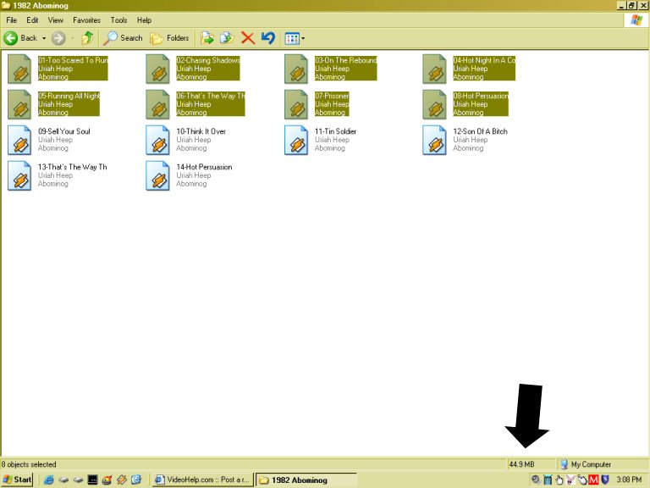Select the 14-Hot Persuasion file icon
650x488 pixels.
pyautogui.click(x=158, y=176)
